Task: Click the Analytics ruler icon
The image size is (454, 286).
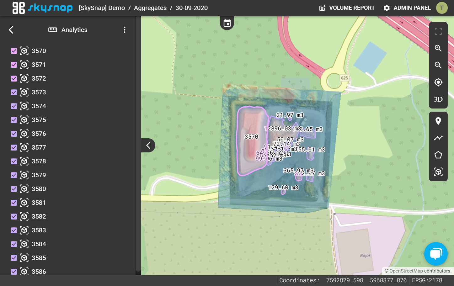Action: (53, 30)
